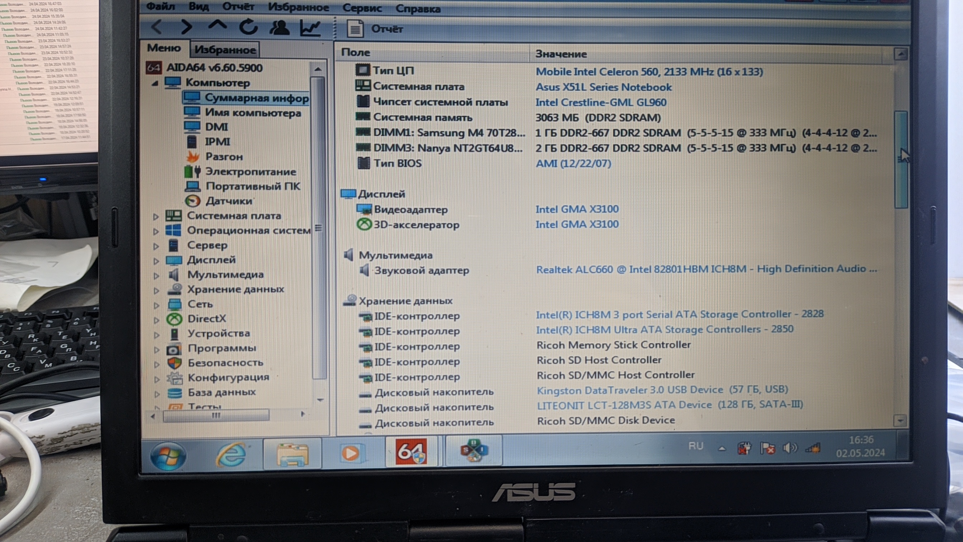Click the Устройства icon in tree
This screenshot has height=542, width=963.
[174, 334]
